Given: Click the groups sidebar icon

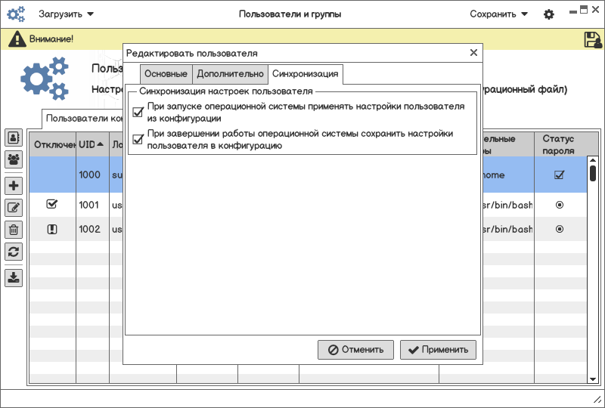Looking at the screenshot, I should click(x=14, y=159).
